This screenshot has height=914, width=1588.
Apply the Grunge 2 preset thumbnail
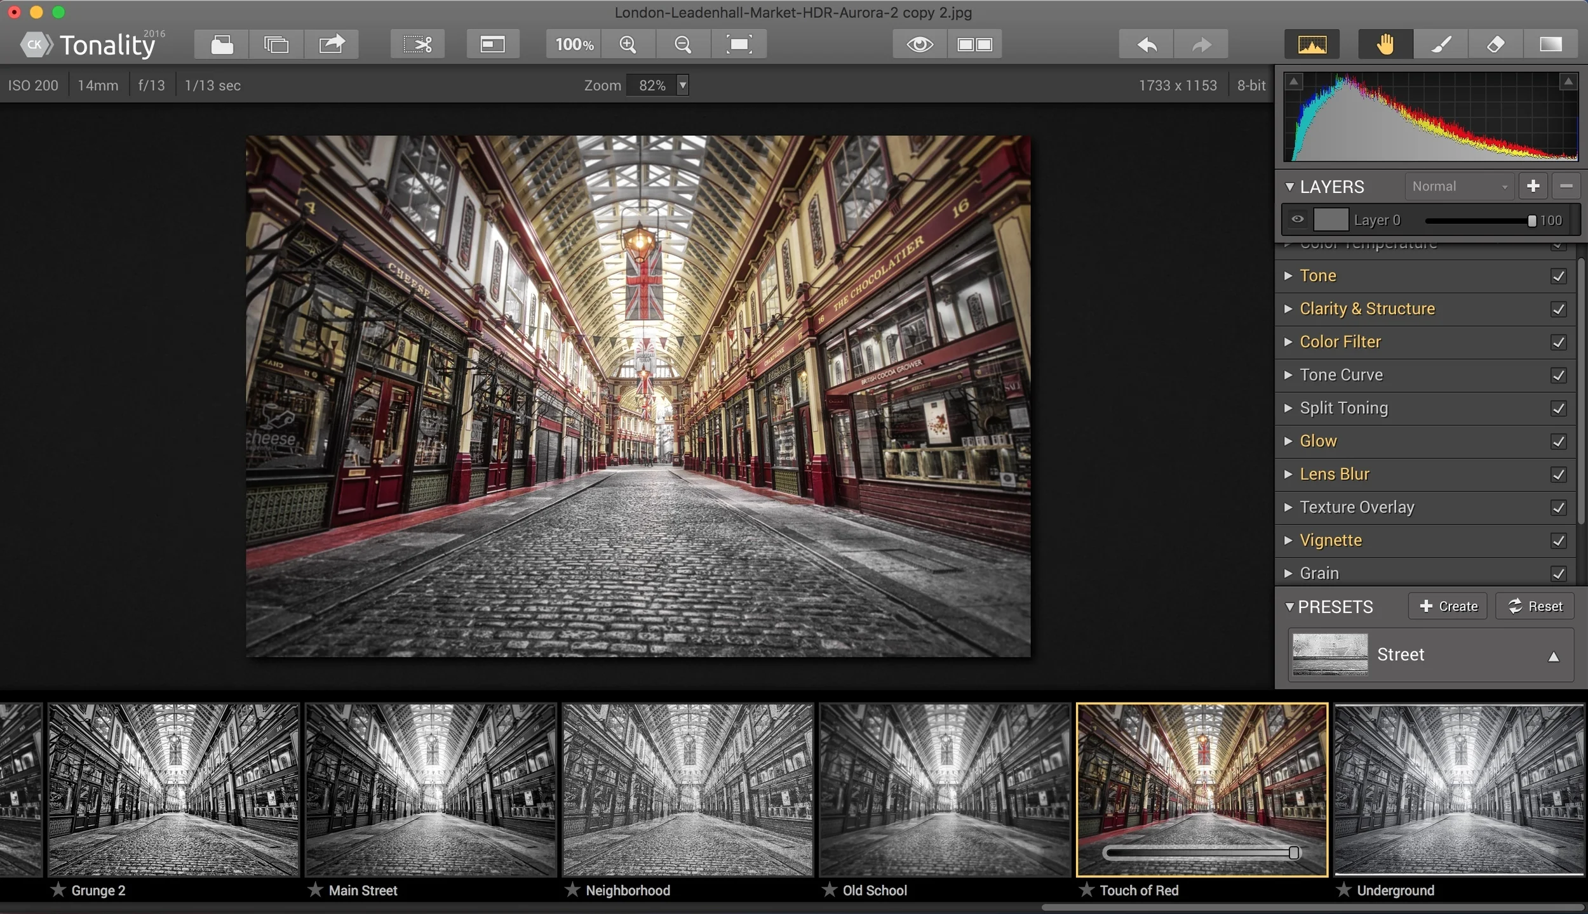click(173, 790)
